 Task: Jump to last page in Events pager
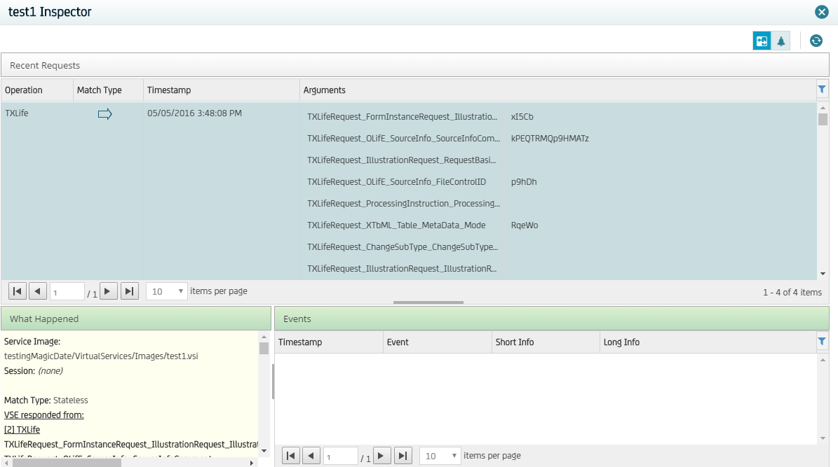coord(403,456)
